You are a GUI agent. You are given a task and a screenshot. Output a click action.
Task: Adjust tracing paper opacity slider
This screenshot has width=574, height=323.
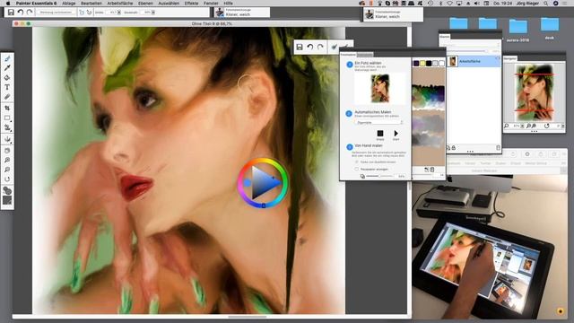coord(379,176)
